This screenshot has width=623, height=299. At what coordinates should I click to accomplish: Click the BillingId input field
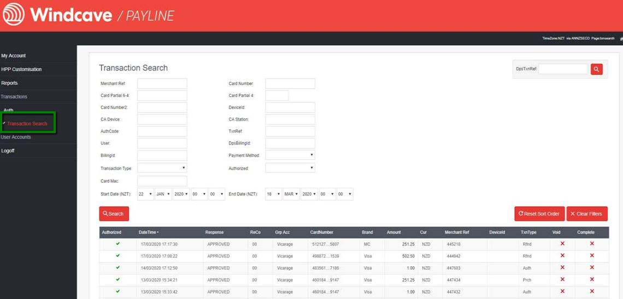[162, 156]
